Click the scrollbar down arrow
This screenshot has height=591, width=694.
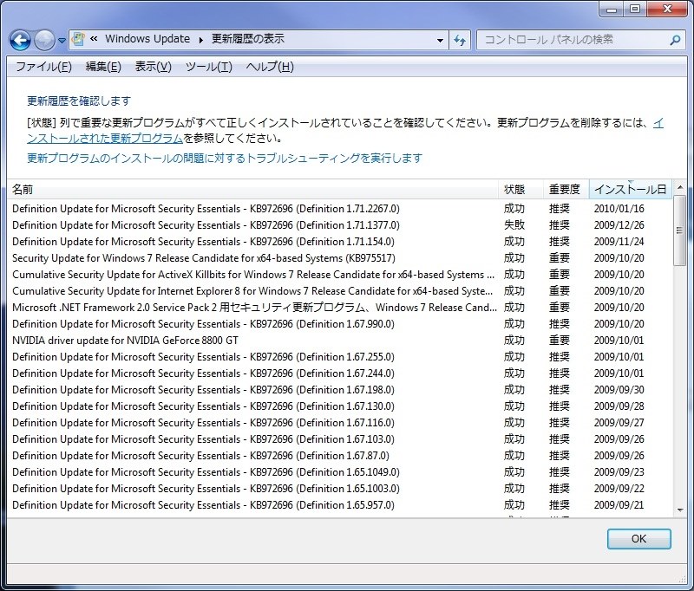pyautogui.click(x=681, y=510)
